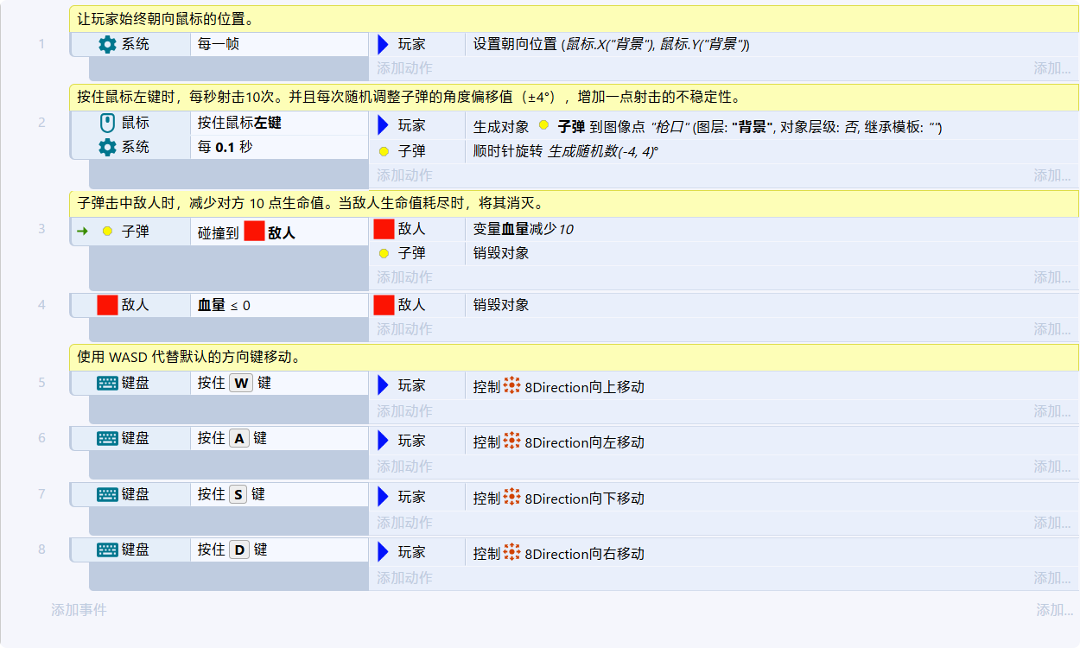This screenshot has width=1080, height=648.
Task: Click the 8Direction icon in 向下移动 action
Action: [512, 498]
